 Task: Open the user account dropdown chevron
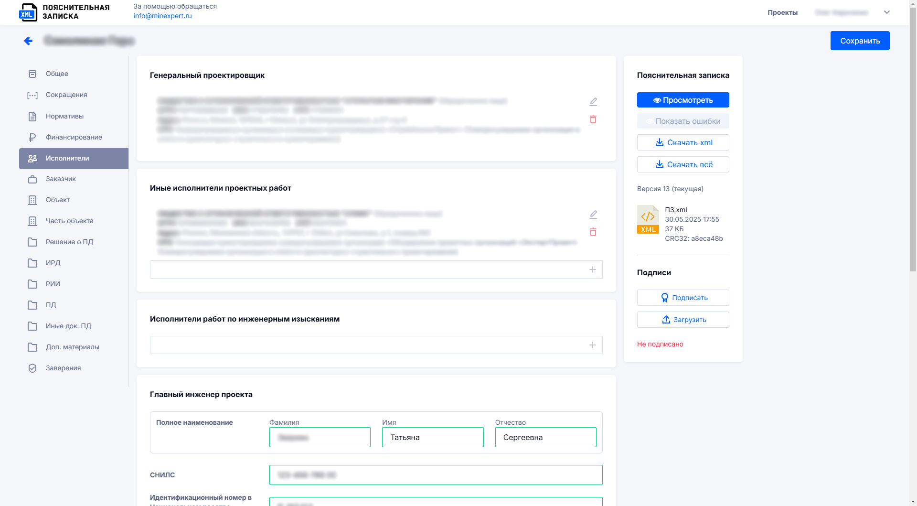pyautogui.click(x=887, y=12)
